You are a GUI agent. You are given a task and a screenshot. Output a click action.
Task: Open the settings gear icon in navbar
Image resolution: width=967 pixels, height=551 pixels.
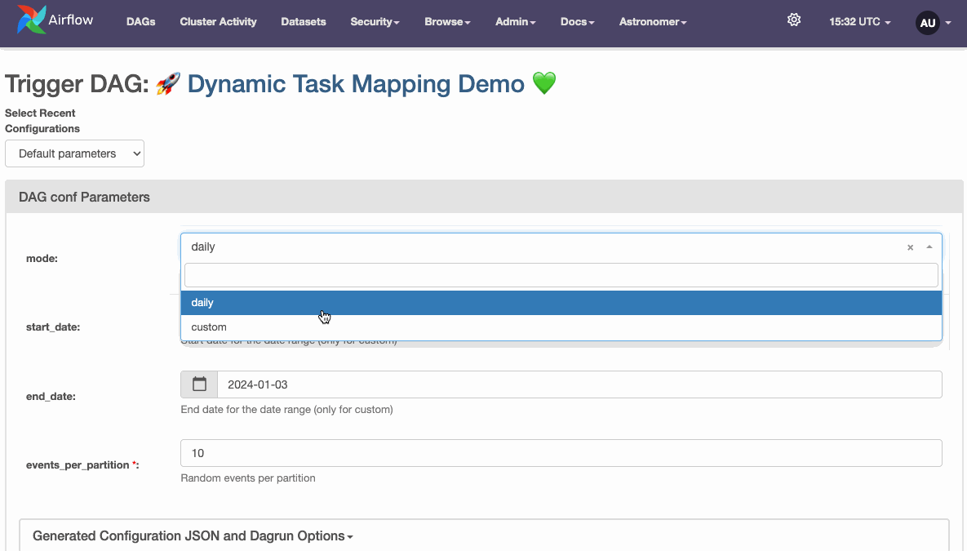[793, 20]
